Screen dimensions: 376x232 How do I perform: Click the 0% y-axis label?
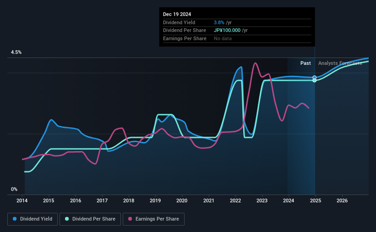pos(14,189)
